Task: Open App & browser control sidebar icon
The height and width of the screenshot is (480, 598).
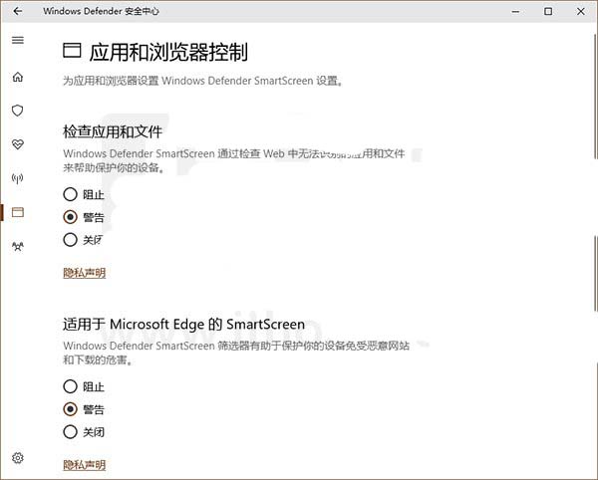Action: click(x=18, y=212)
